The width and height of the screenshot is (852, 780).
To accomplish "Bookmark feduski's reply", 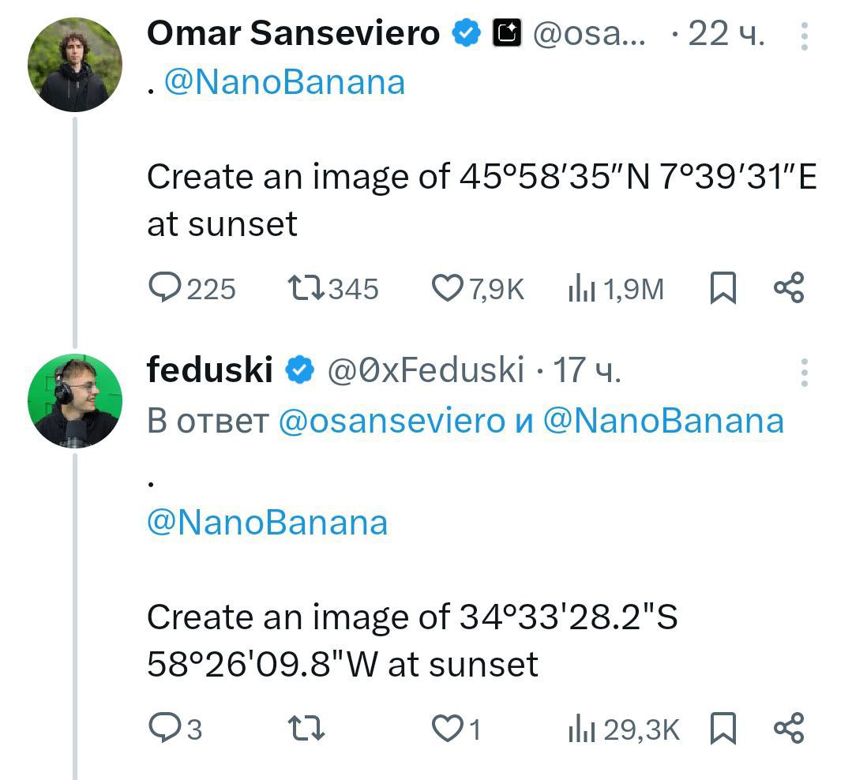I will point(723,728).
